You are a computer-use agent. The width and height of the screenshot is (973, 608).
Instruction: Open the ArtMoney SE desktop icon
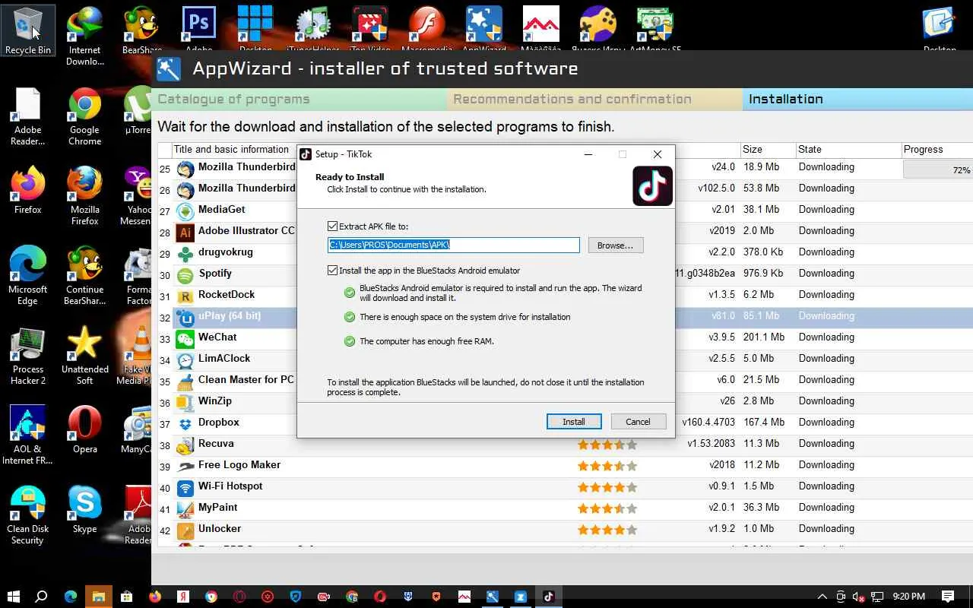click(655, 28)
